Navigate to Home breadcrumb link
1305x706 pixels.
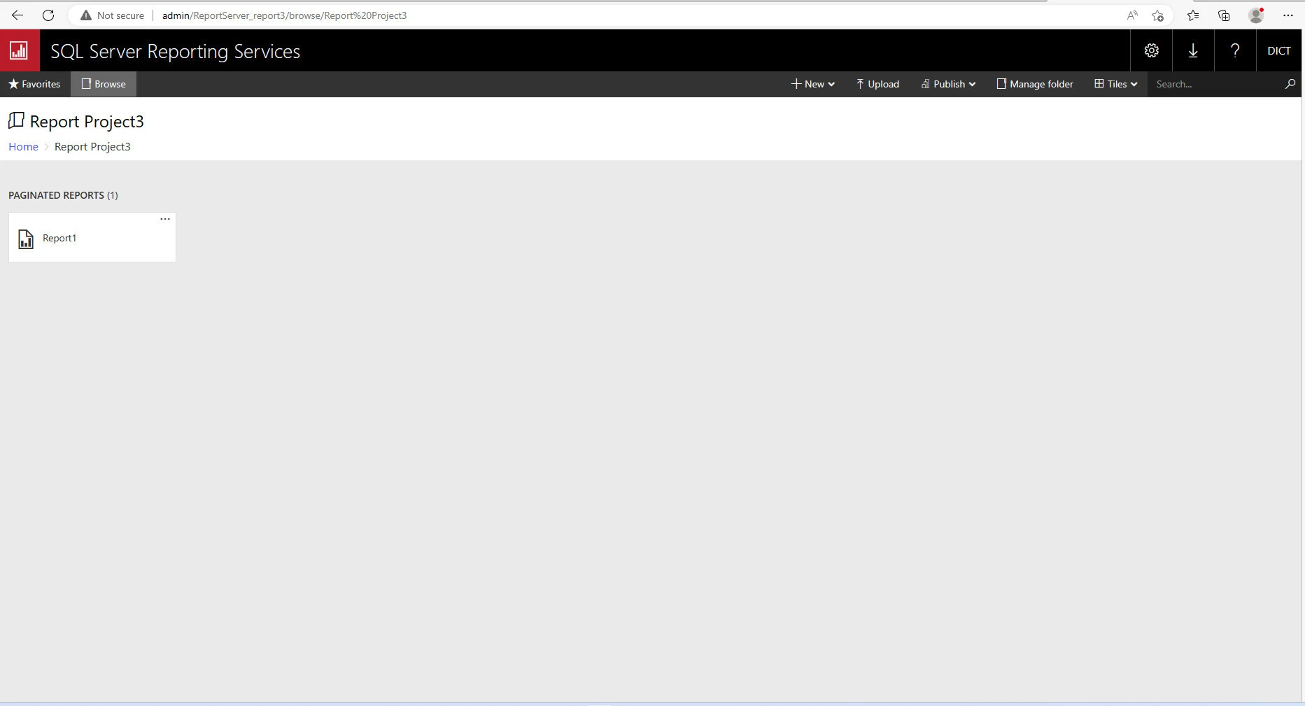[x=23, y=146]
